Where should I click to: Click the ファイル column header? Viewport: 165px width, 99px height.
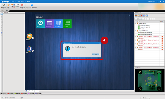[x=147, y=21]
